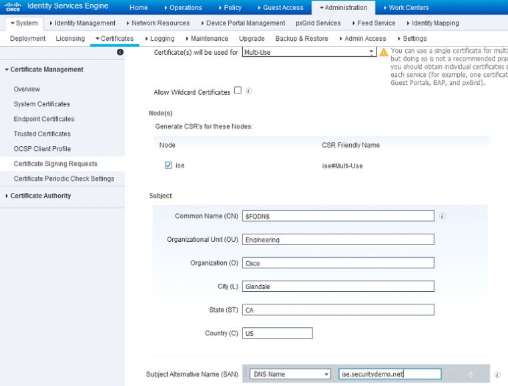Open the Certificates tab menu

pos(114,38)
